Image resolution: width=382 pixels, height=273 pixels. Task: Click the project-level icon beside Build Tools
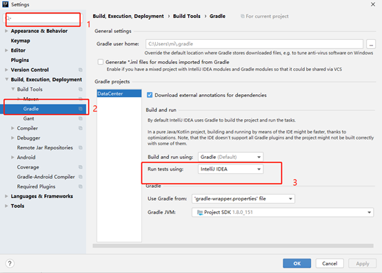coord(81,89)
